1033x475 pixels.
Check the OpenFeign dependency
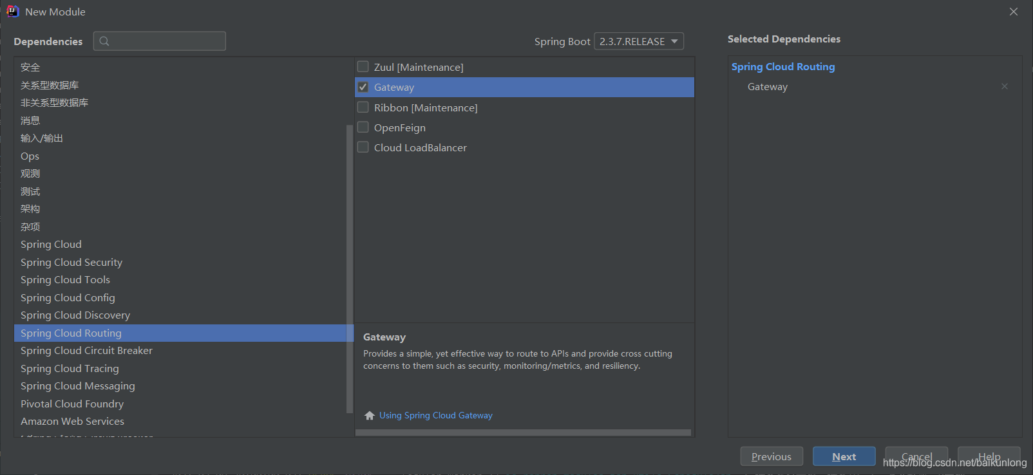[x=363, y=127]
